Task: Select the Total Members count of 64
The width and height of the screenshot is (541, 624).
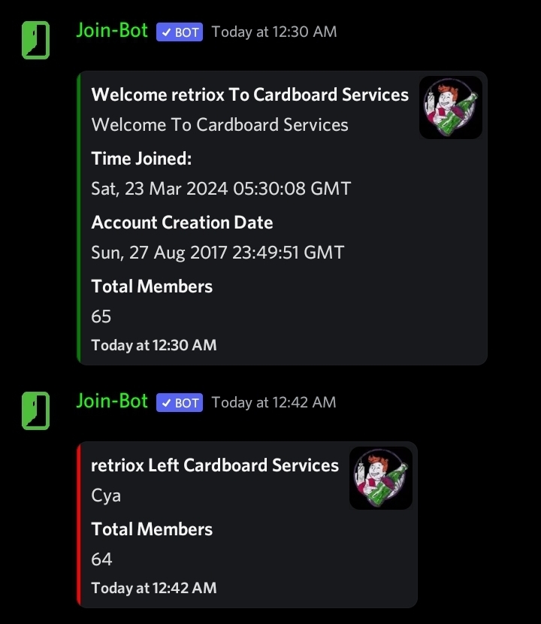Action: point(101,559)
